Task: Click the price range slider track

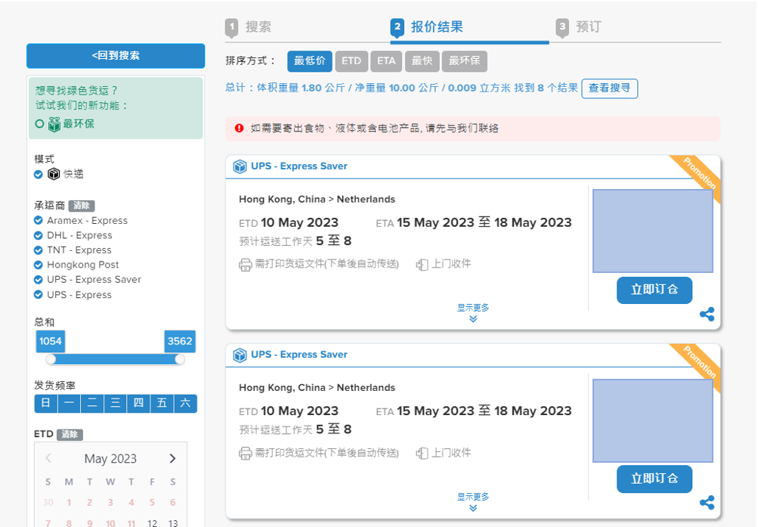Action: 115,358
